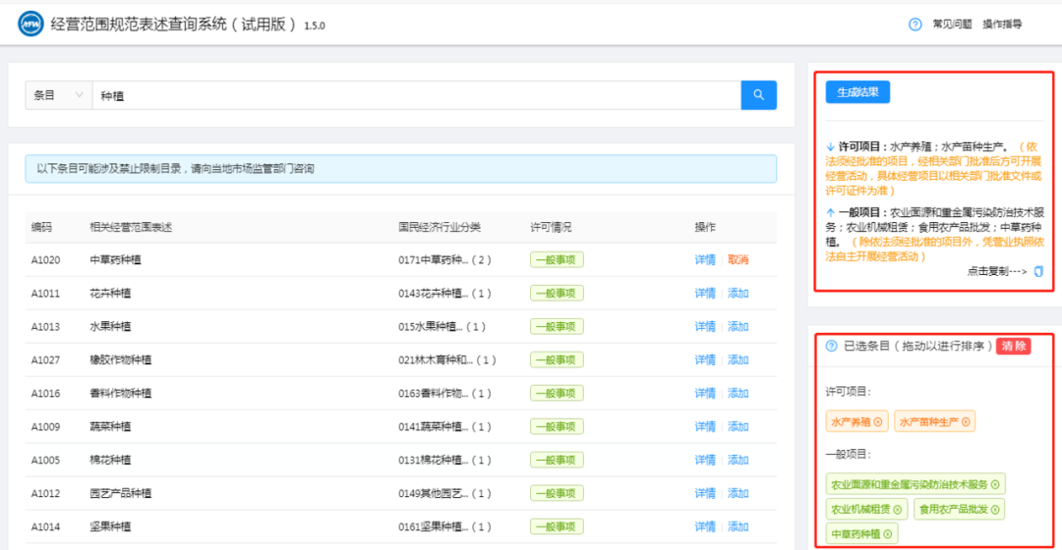Image resolution: width=1062 pixels, height=550 pixels.
Task: Delete the 食用农产品批发 tag with its x icon
Action: pyautogui.click(x=995, y=509)
